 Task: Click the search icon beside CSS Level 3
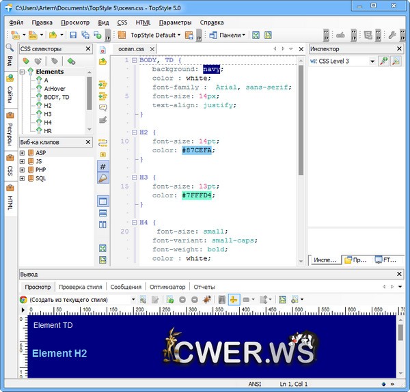397,61
